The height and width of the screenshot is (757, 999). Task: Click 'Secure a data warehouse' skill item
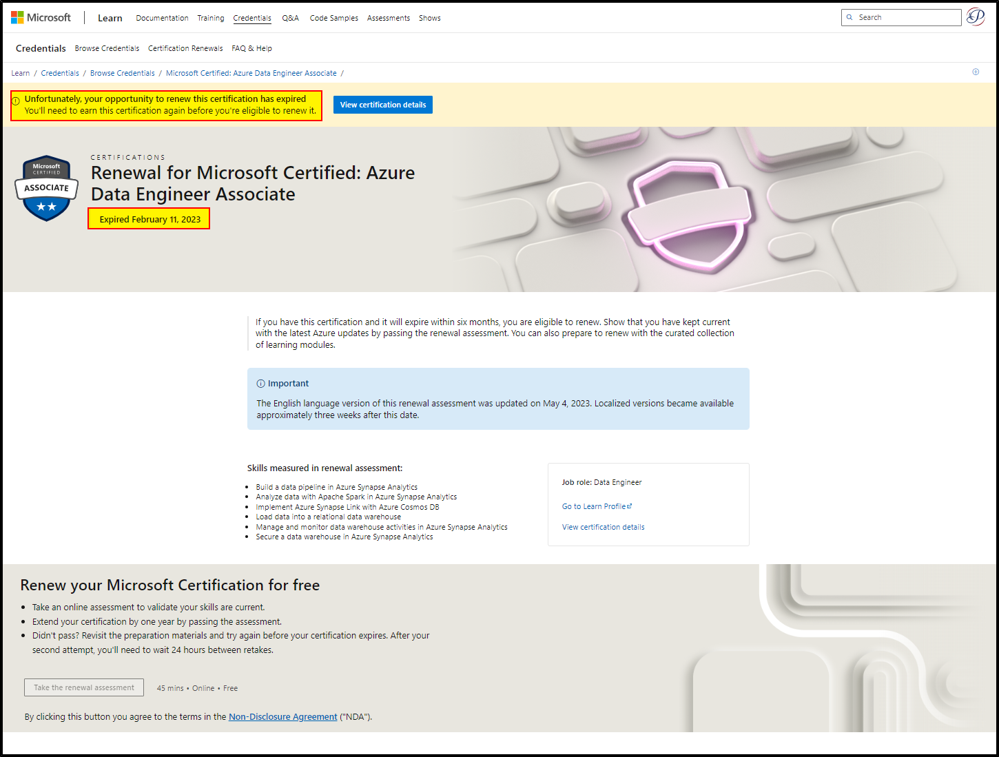(x=344, y=537)
